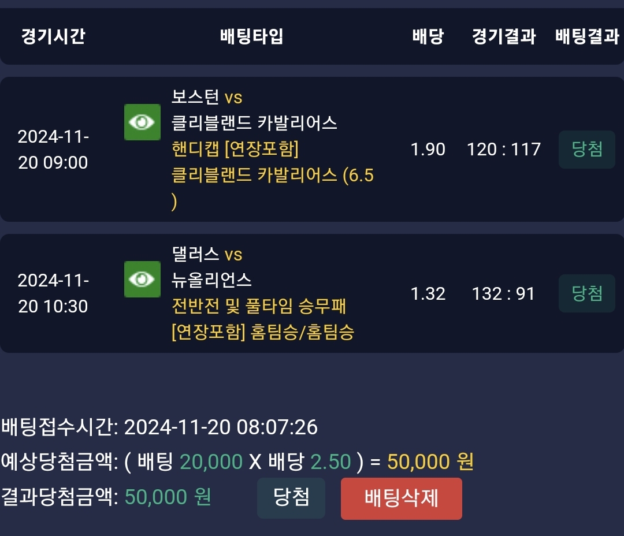Select the 120 : 117 game score
Image resolution: width=624 pixels, height=536 pixels.
click(x=504, y=150)
